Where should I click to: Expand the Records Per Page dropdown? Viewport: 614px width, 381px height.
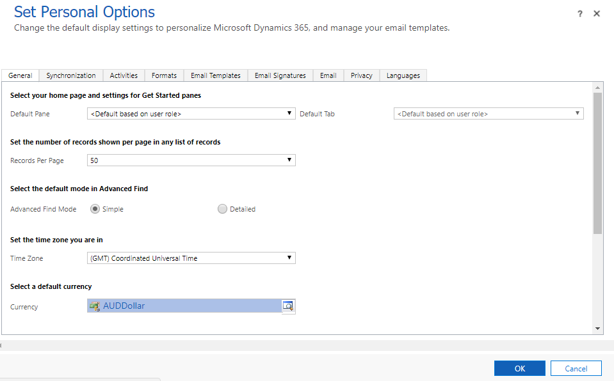[191, 160]
